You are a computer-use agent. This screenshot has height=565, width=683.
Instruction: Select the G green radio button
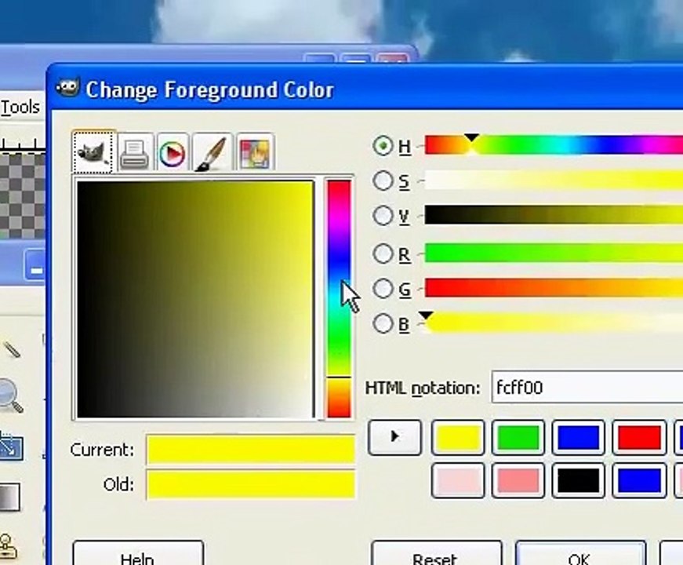[383, 288]
